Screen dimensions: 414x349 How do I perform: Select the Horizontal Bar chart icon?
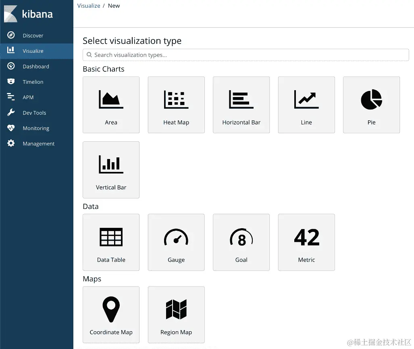pos(241,99)
